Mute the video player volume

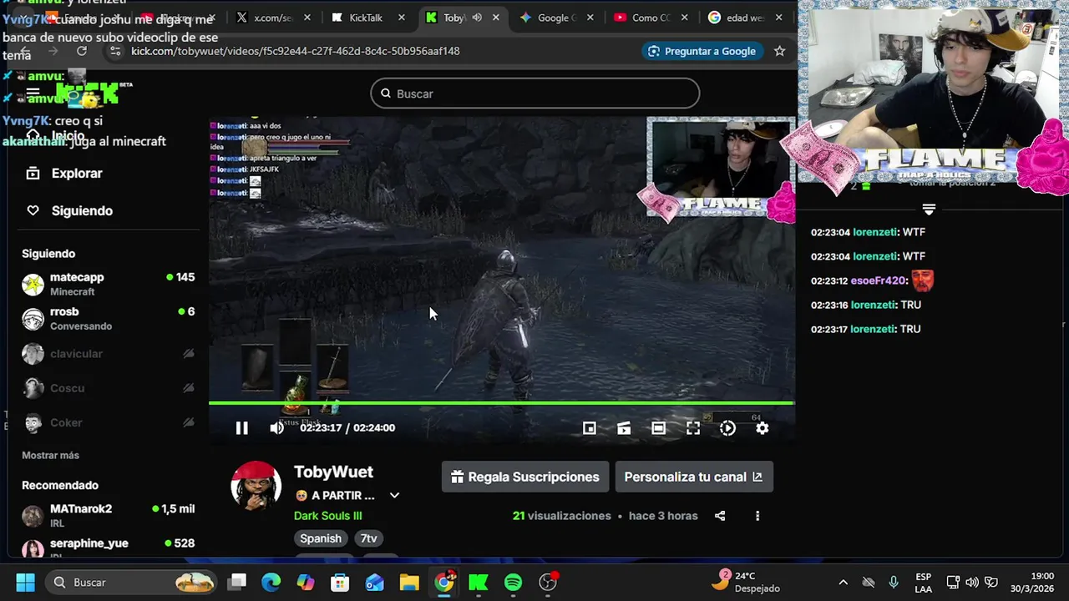[277, 428]
